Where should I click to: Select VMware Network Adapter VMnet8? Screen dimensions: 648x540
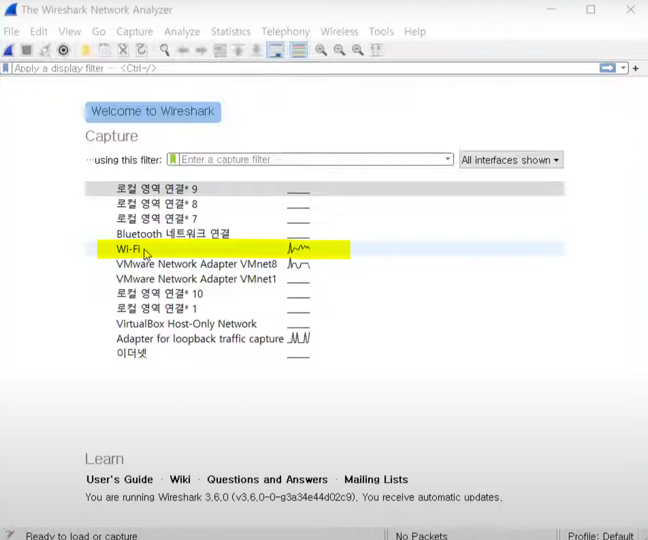pyautogui.click(x=324, y=264)
